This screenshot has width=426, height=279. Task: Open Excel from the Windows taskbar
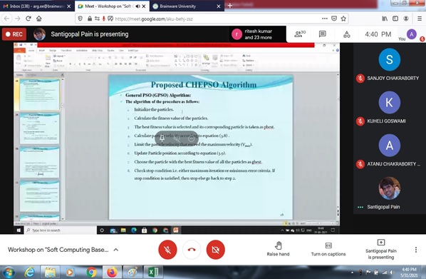[153, 272]
